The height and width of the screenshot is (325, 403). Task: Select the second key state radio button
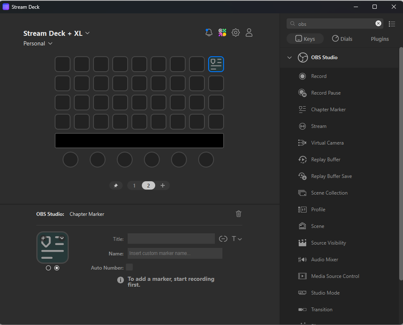[x=57, y=268]
